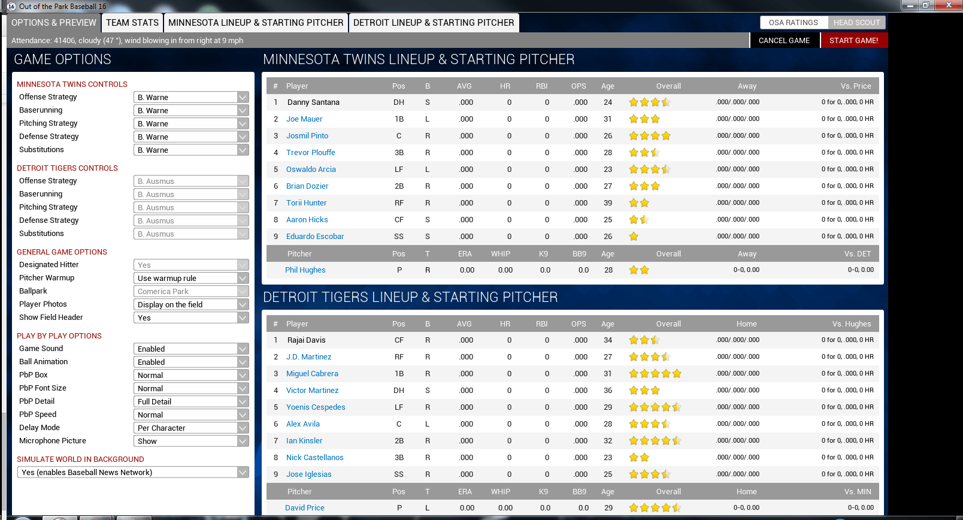Open Oswaldo Arcia's player link
This screenshot has width=963, height=520.
point(311,170)
